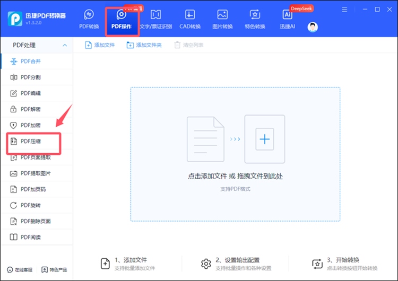Select PDF提取图片 in the sidebar

37,173
